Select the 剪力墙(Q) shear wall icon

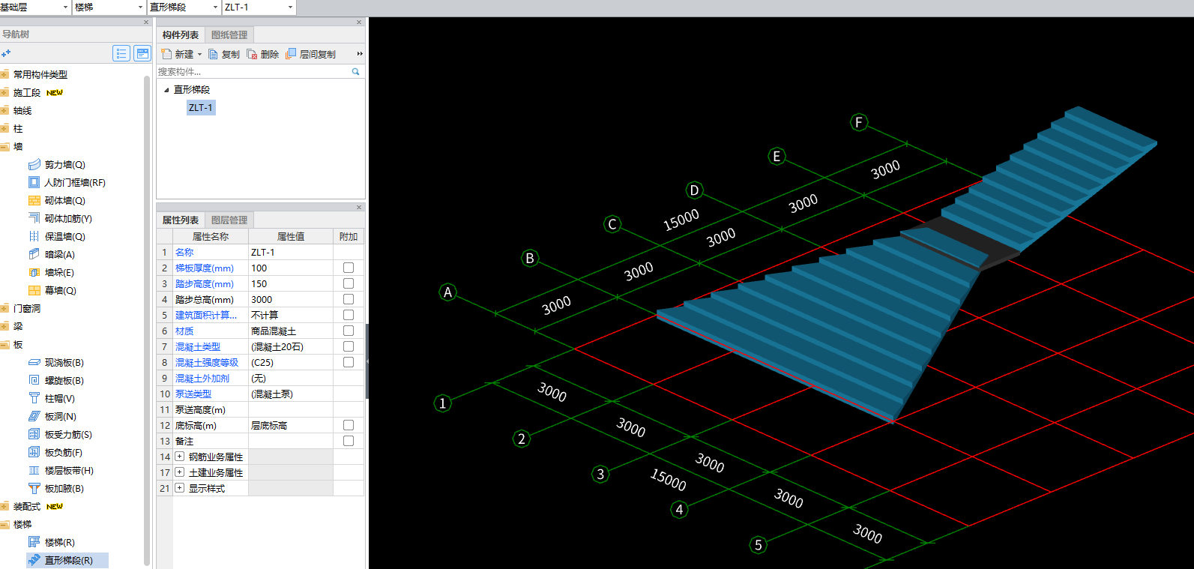[34, 164]
